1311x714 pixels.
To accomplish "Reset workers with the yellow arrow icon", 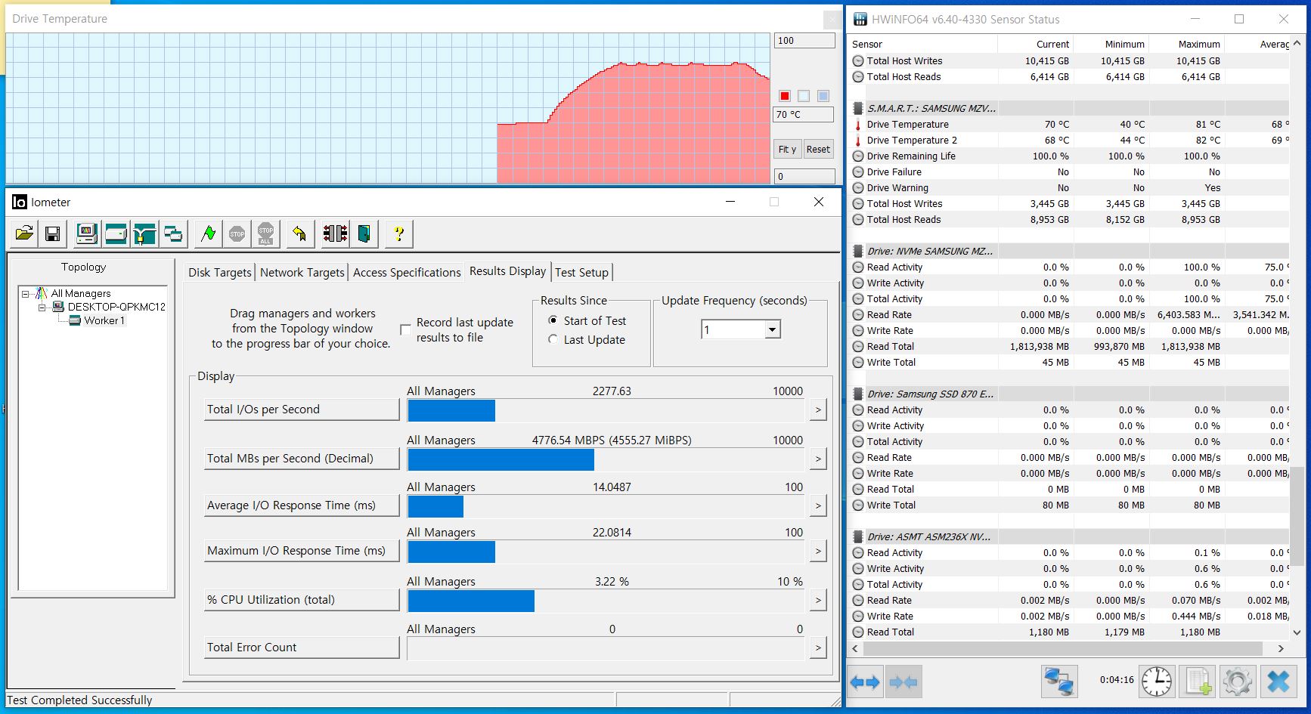I will coord(300,233).
